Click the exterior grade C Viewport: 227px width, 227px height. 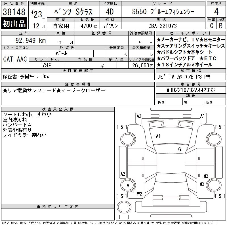click(x=212, y=26)
